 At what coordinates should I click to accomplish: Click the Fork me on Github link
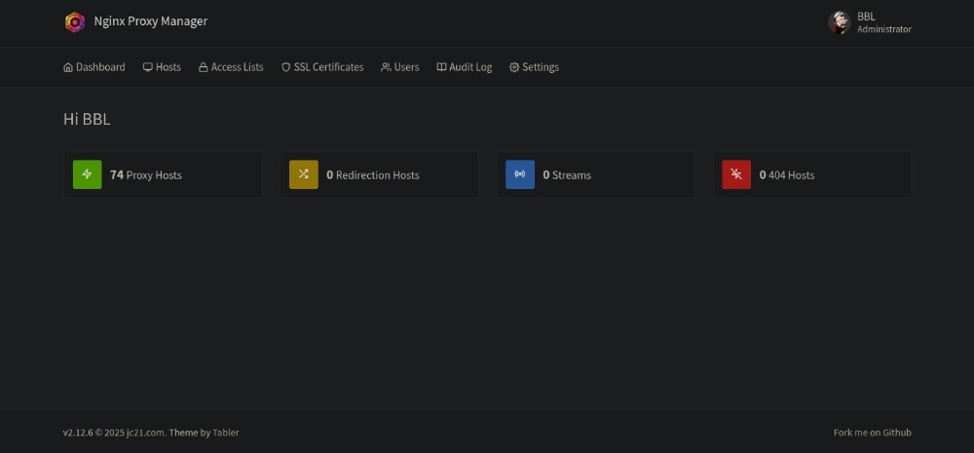coord(872,433)
